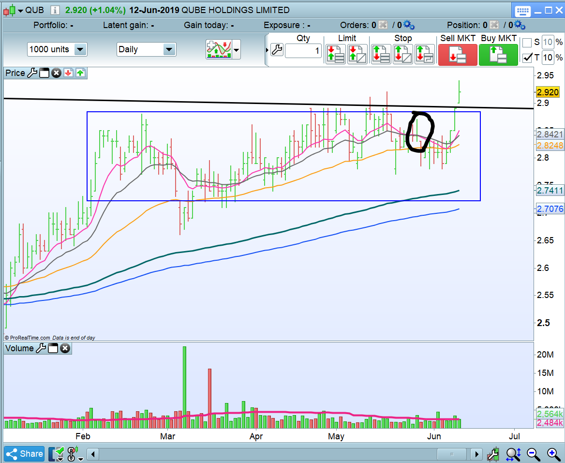Click the Orders cancel X icon
The width and height of the screenshot is (565, 463).
(x=383, y=25)
